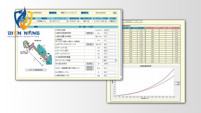Click the front window scroll-down arrow
The image size is (201, 113).
click(121, 79)
